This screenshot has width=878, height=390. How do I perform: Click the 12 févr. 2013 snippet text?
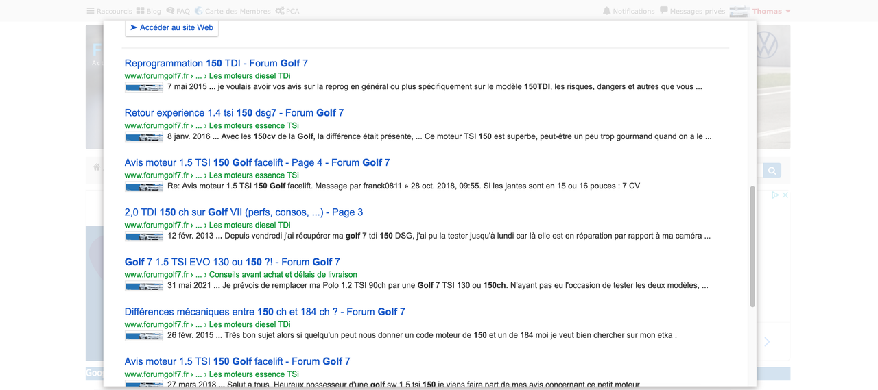439,236
